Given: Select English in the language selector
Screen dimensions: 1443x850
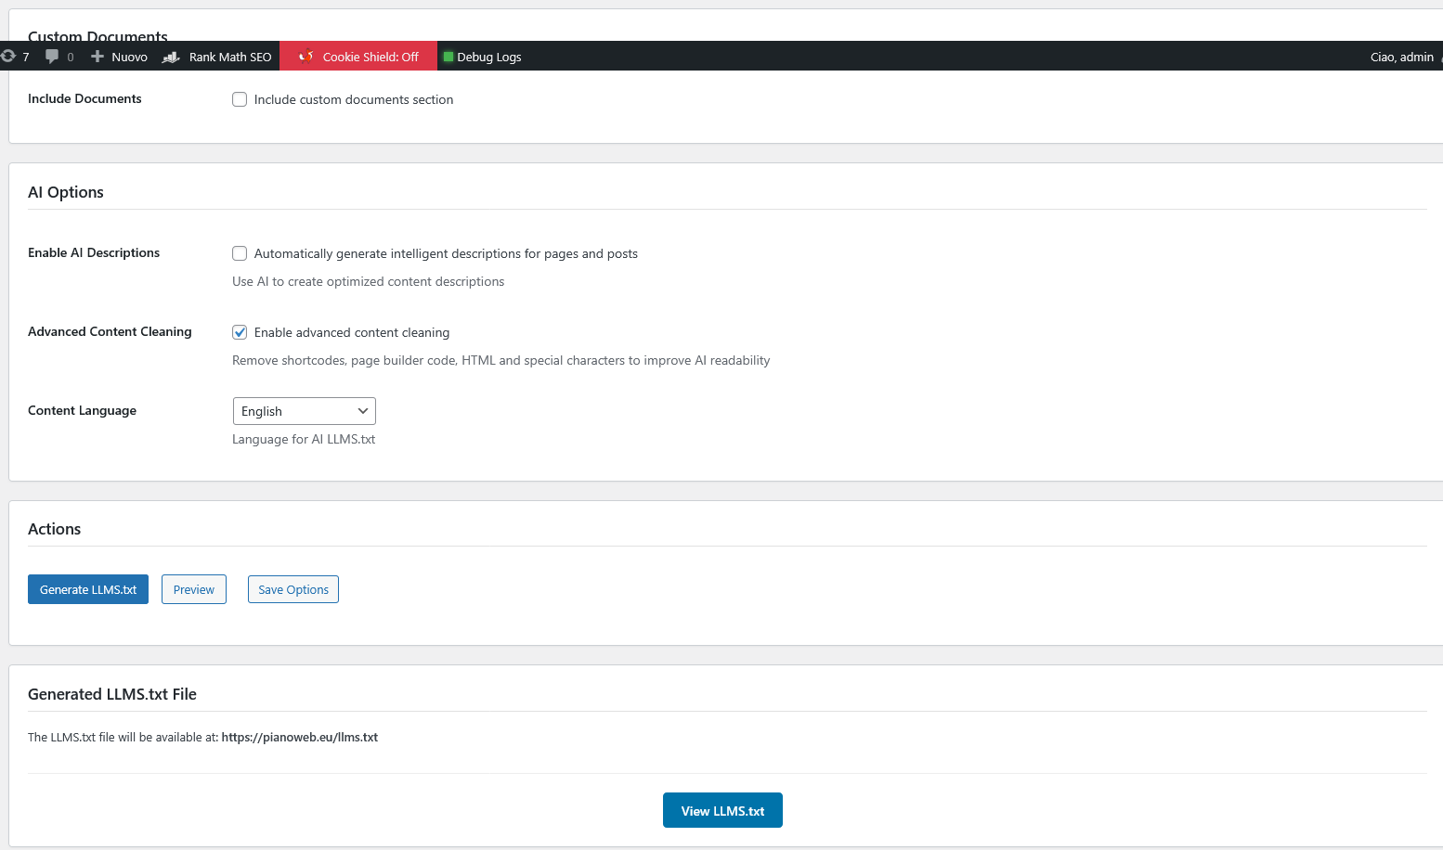Looking at the screenshot, I should (x=304, y=411).
